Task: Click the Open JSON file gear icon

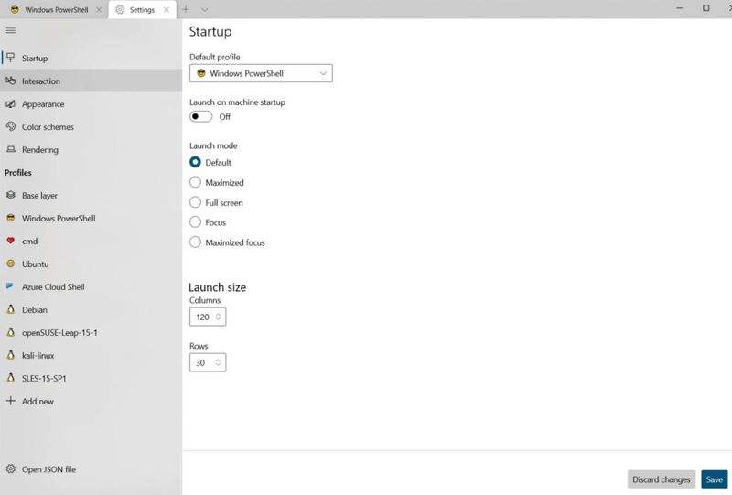Action: click(x=11, y=469)
